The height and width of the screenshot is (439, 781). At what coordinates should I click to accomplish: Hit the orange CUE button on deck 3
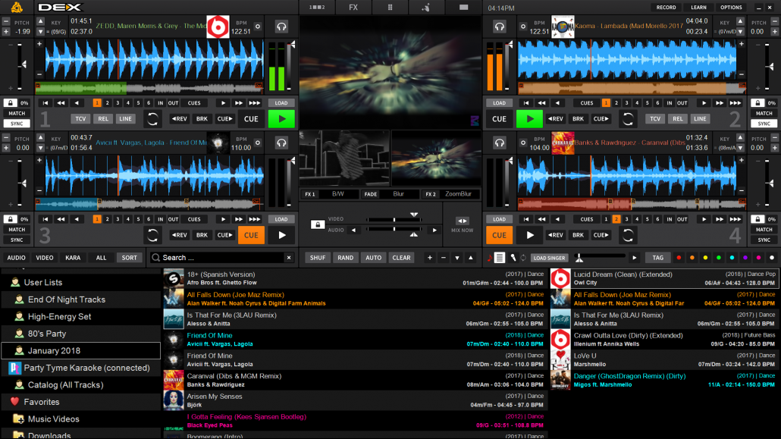click(251, 235)
